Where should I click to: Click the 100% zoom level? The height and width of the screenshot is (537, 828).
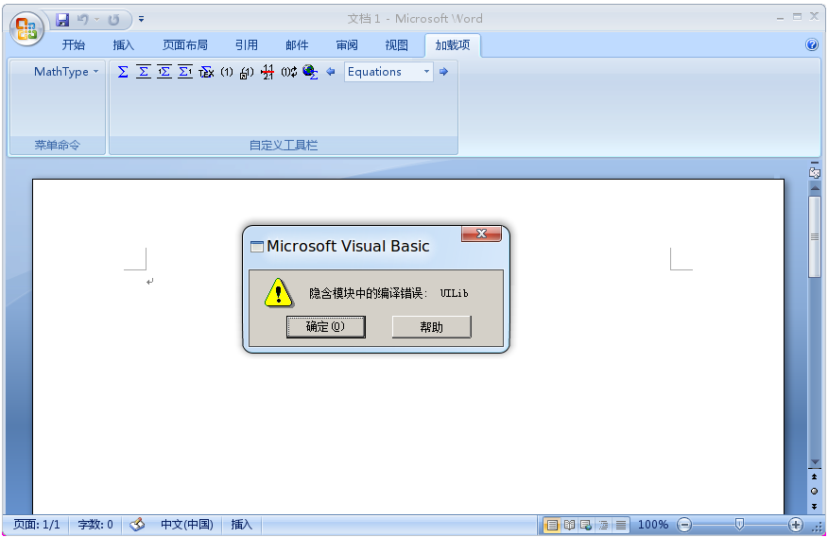point(653,525)
